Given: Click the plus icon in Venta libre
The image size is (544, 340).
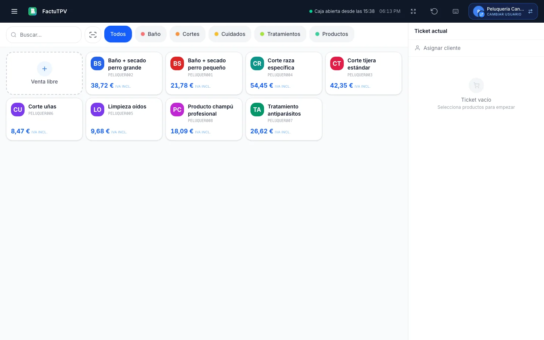Looking at the screenshot, I should click(45, 69).
